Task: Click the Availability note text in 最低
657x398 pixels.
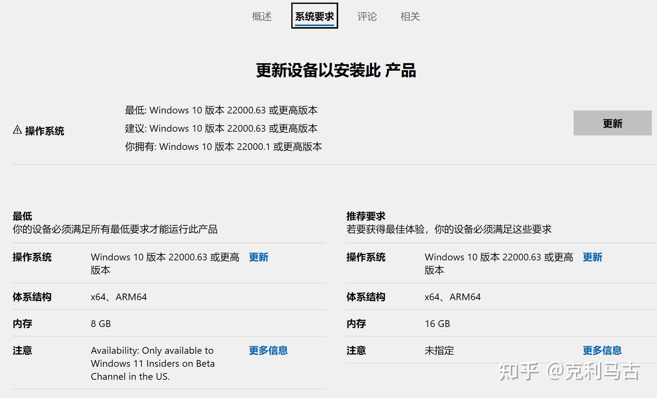Action: point(153,363)
